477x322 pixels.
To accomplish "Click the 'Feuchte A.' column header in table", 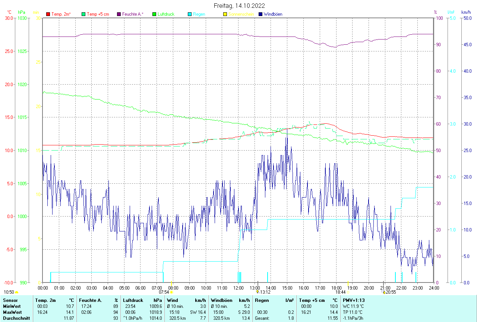I will click(x=91, y=300).
